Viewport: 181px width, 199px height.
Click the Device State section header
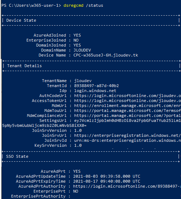21,21
